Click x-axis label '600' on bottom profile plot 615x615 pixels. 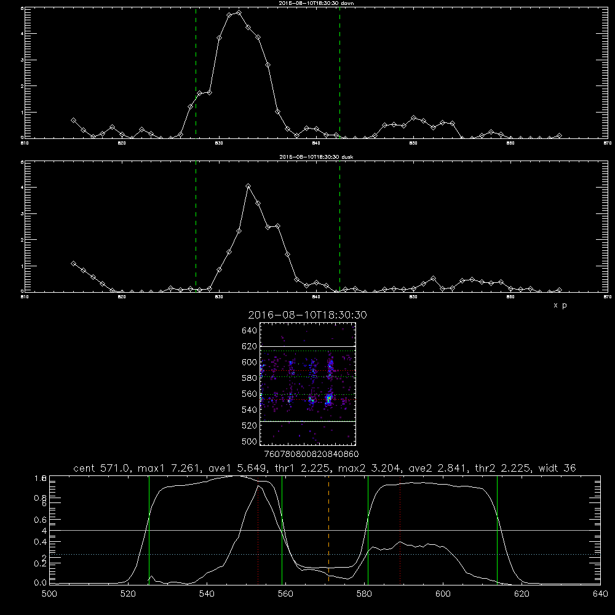pyautogui.click(x=443, y=594)
